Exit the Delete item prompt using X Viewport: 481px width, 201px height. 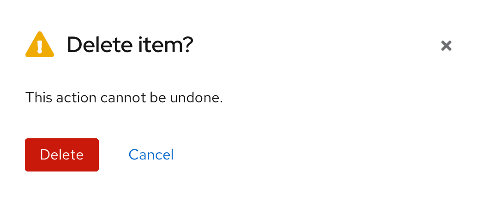click(x=446, y=46)
